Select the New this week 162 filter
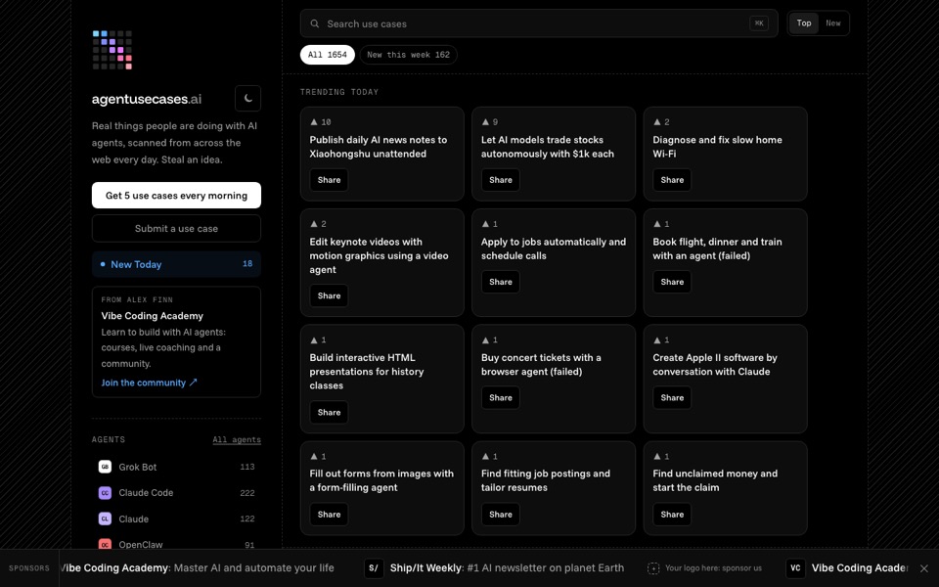The height and width of the screenshot is (587, 939). pyautogui.click(x=409, y=55)
